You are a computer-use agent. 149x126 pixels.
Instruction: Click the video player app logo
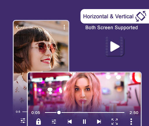[x=115, y=46]
